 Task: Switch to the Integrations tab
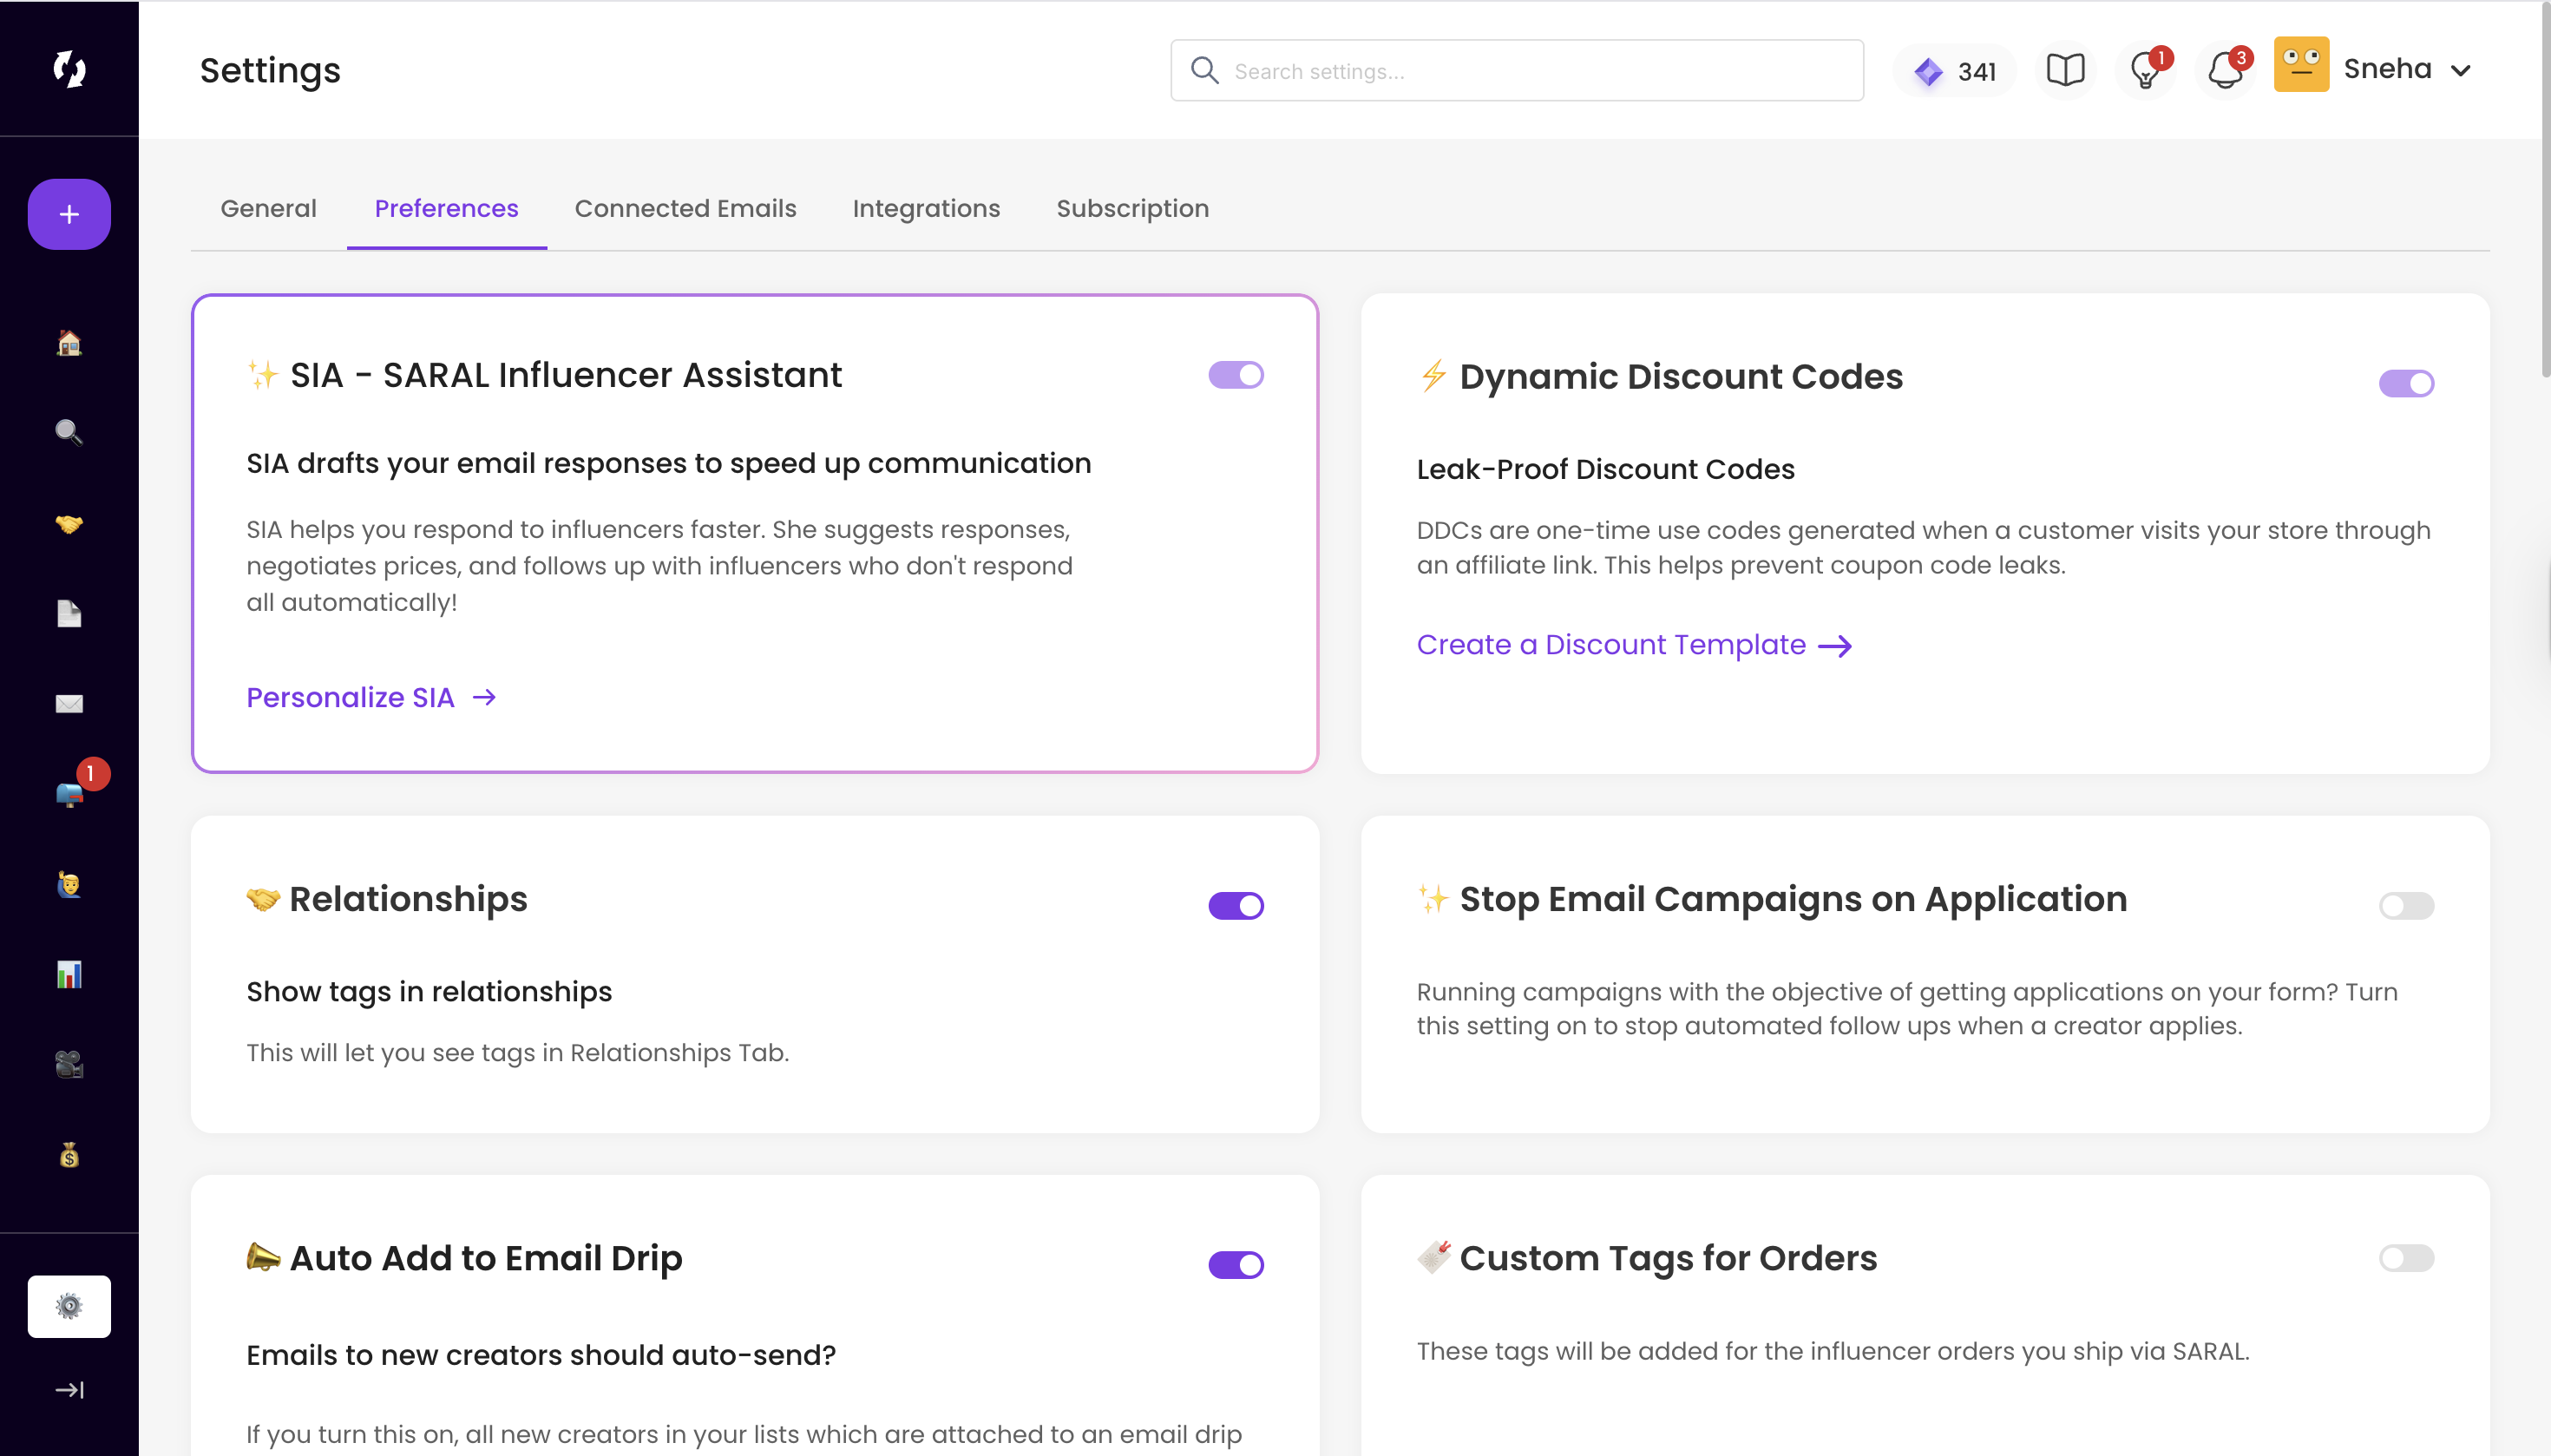926,208
